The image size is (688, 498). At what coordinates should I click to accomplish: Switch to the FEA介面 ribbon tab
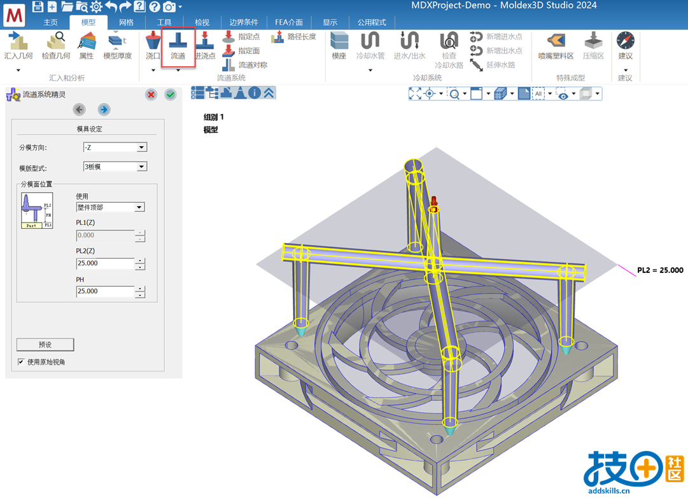pyautogui.click(x=289, y=22)
